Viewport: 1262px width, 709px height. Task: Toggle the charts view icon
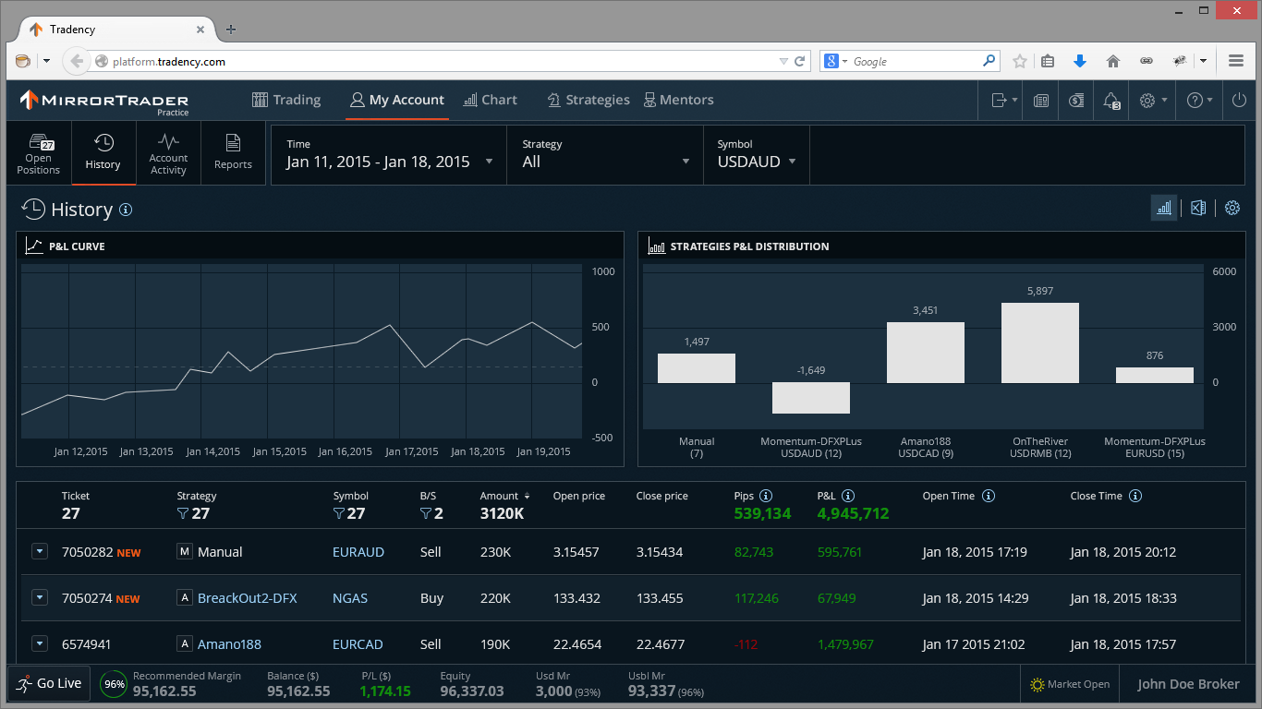pos(1164,208)
